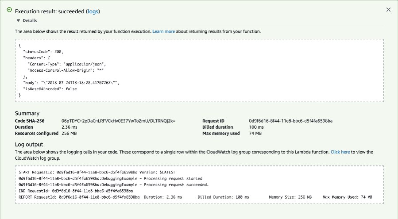Click the Access-Control-Allow-Origin line

(x=66, y=70)
